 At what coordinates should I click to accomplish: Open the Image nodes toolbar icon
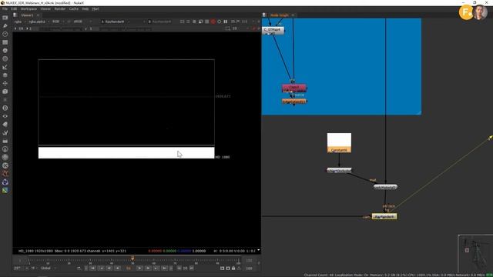[5, 18]
